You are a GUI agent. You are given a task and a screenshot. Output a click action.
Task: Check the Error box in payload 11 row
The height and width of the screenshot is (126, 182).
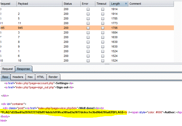(x=88, y=23)
